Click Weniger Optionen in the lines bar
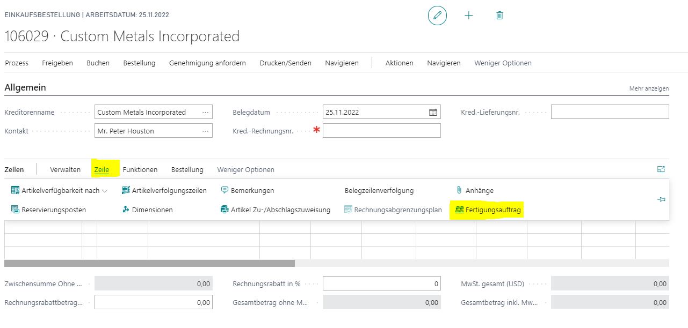This screenshot has height=328, width=688. [245, 169]
